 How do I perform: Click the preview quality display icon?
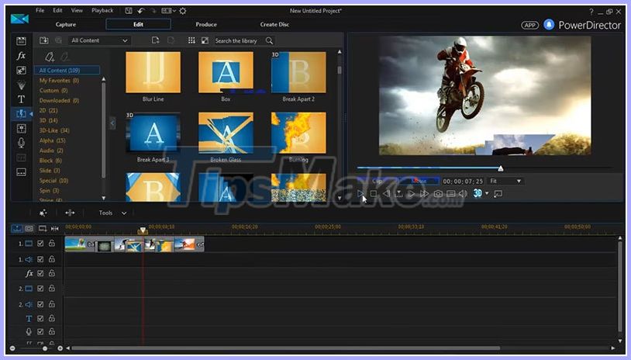(450, 194)
